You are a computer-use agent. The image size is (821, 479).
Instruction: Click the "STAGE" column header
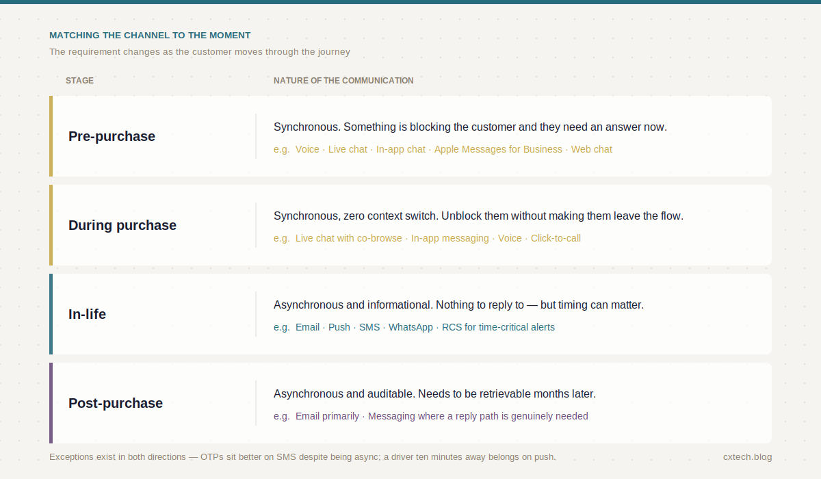coord(79,80)
